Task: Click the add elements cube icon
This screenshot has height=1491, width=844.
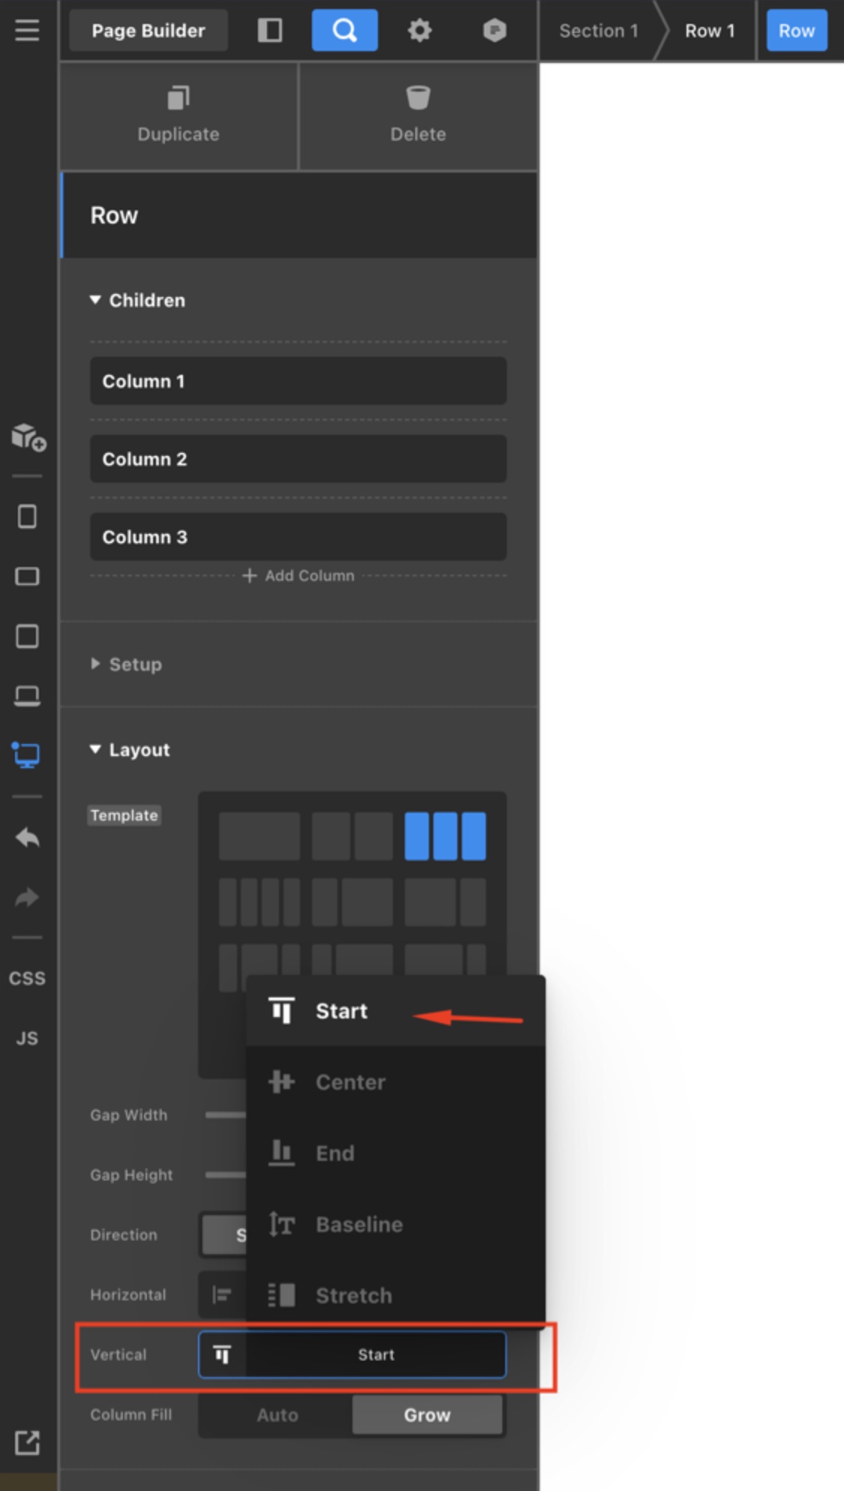Action: [28, 436]
